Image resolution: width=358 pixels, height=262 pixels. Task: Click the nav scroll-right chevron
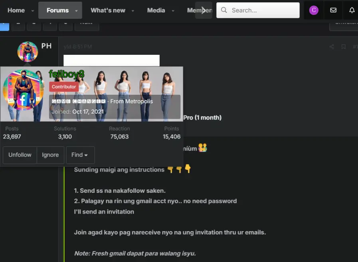(x=204, y=10)
